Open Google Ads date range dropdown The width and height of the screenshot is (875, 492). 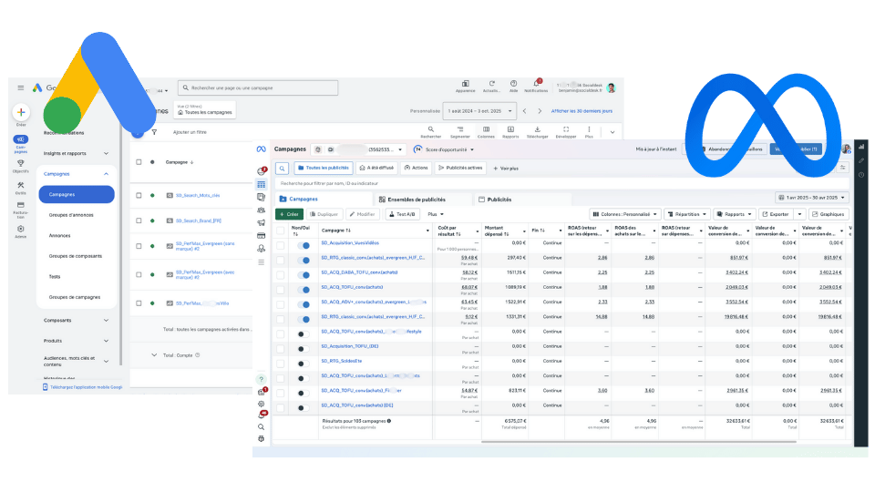point(479,111)
